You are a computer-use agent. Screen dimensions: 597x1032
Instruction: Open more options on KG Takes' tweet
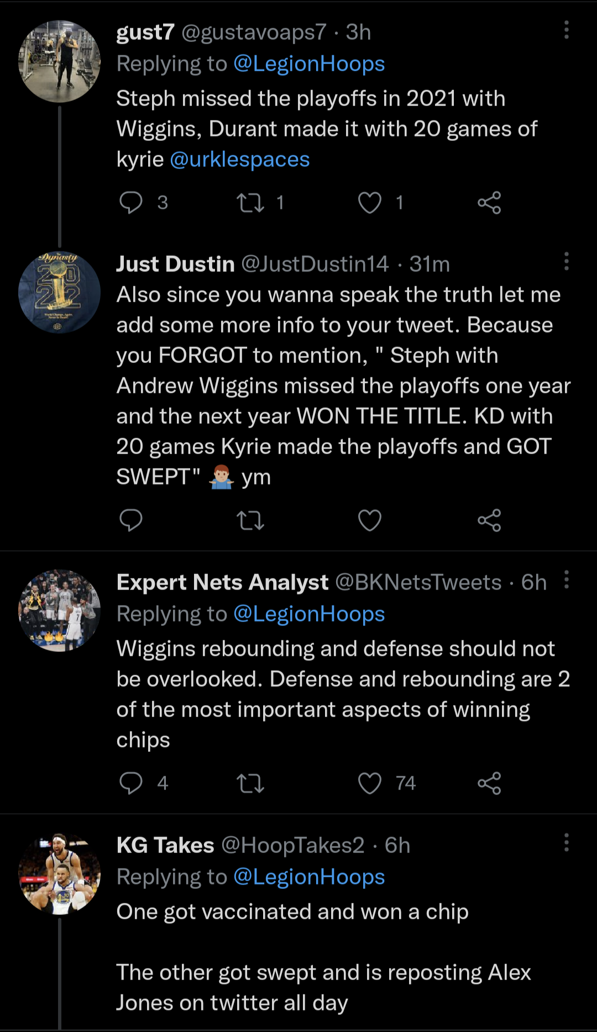tap(566, 843)
